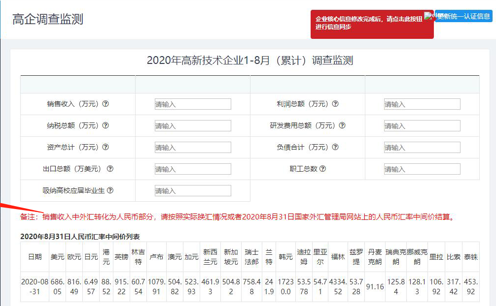Click the 泰铢 column header
Screen dimensions: 496x306
click(x=471, y=257)
